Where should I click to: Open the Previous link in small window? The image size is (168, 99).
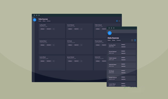[118, 40]
